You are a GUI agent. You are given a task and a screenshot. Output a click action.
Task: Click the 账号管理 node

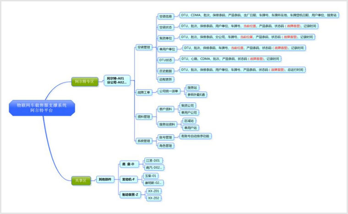tap(165, 137)
